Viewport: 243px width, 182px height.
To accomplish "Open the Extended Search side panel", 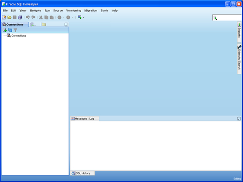I will pos(239,59).
